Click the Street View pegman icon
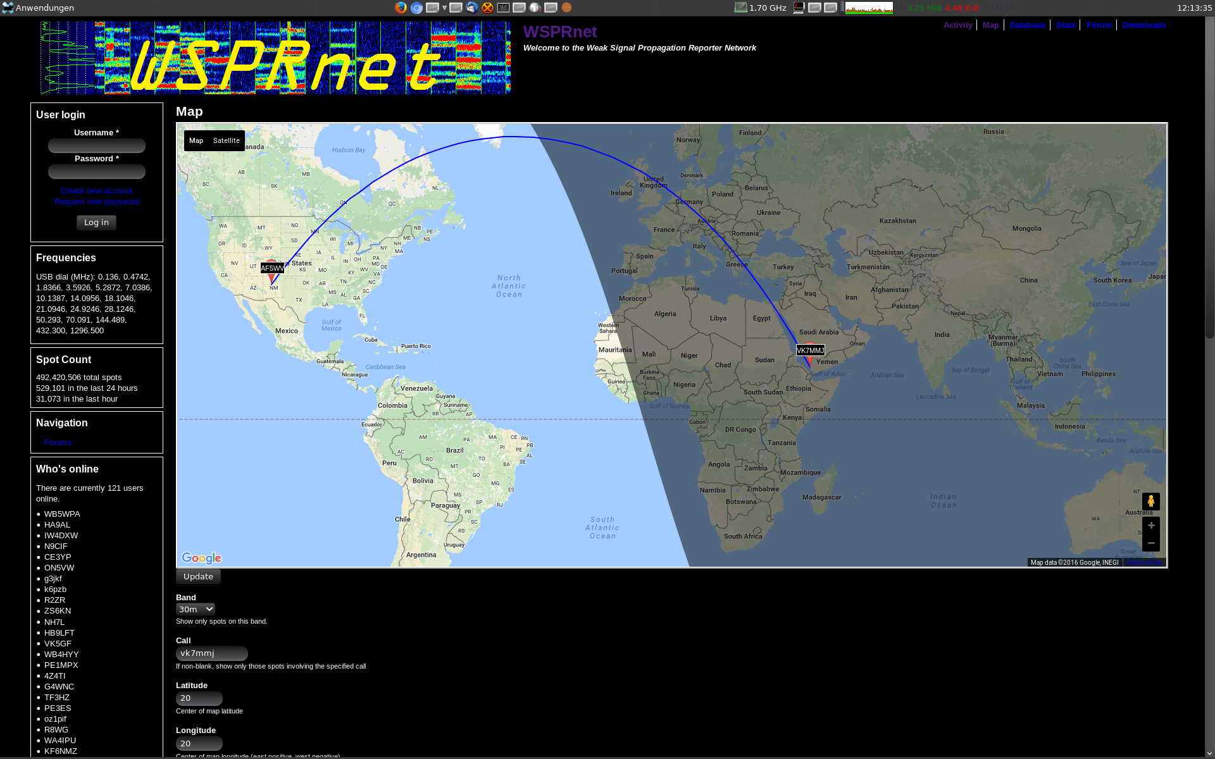This screenshot has height=759, width=1215. click(x=1151, y=502)
